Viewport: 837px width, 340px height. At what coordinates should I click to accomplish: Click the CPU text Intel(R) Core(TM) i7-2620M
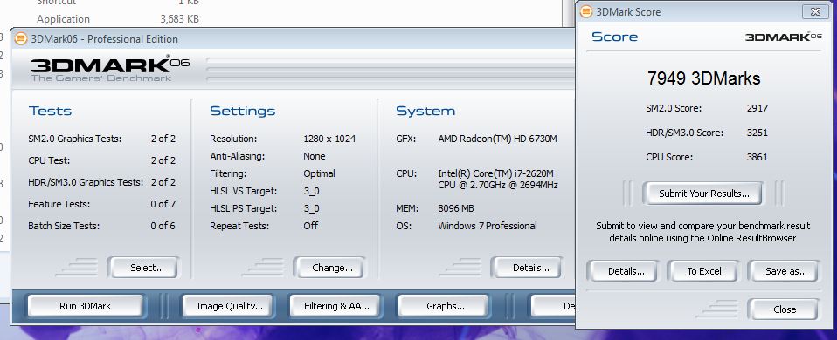tap(495, 173)
